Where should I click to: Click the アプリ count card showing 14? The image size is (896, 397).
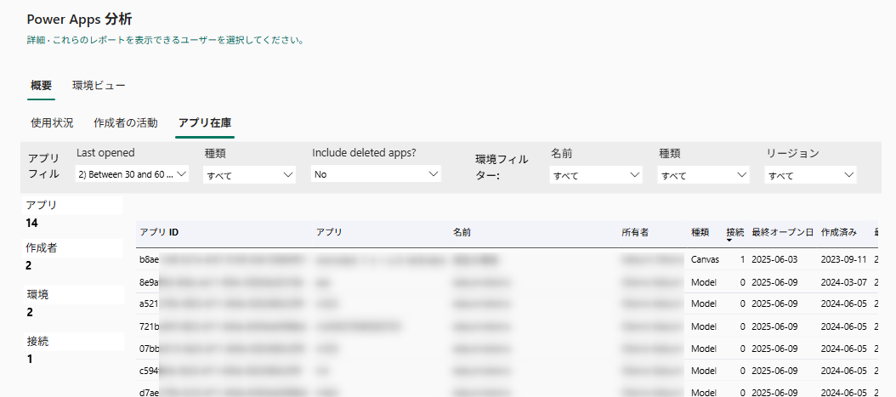coord(72,213)
